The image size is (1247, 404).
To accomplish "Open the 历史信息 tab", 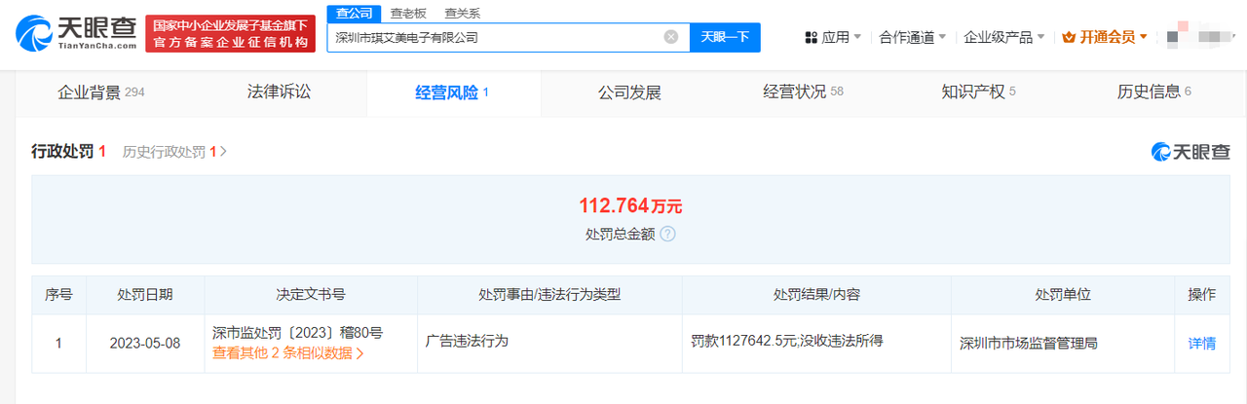I will (x=1154, y=92).
